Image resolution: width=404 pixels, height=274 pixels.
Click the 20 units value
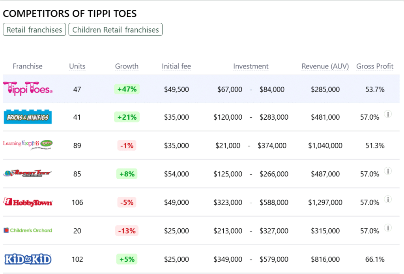coord(77,231)
